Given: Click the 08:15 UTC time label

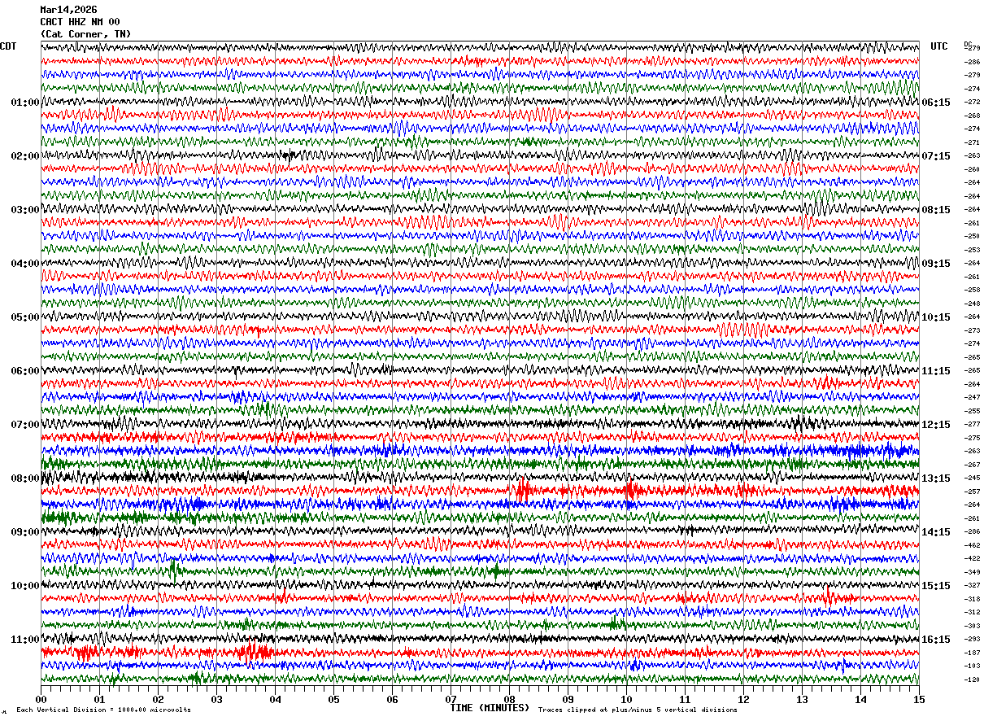Looking at the screenshot, I should tap(936, 210).
